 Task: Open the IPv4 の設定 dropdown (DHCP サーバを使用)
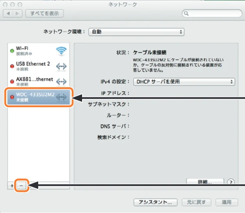[184, 82]
